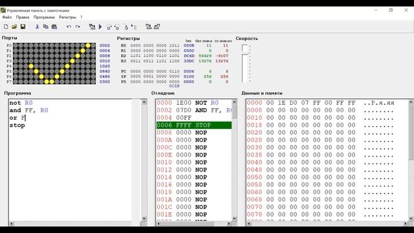Open the Регистры menu

pyautogui.click(x=67, y=17)
